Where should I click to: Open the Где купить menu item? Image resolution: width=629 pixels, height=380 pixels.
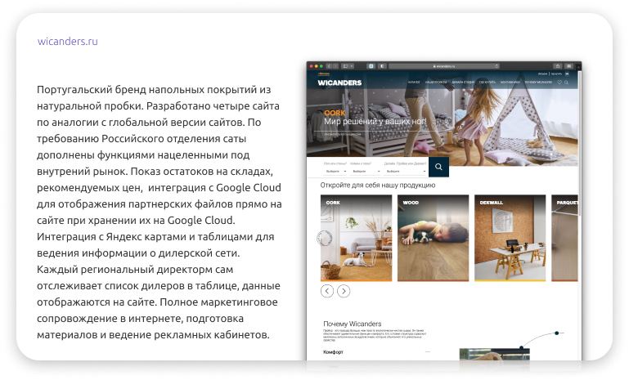[x=487, y=83]
